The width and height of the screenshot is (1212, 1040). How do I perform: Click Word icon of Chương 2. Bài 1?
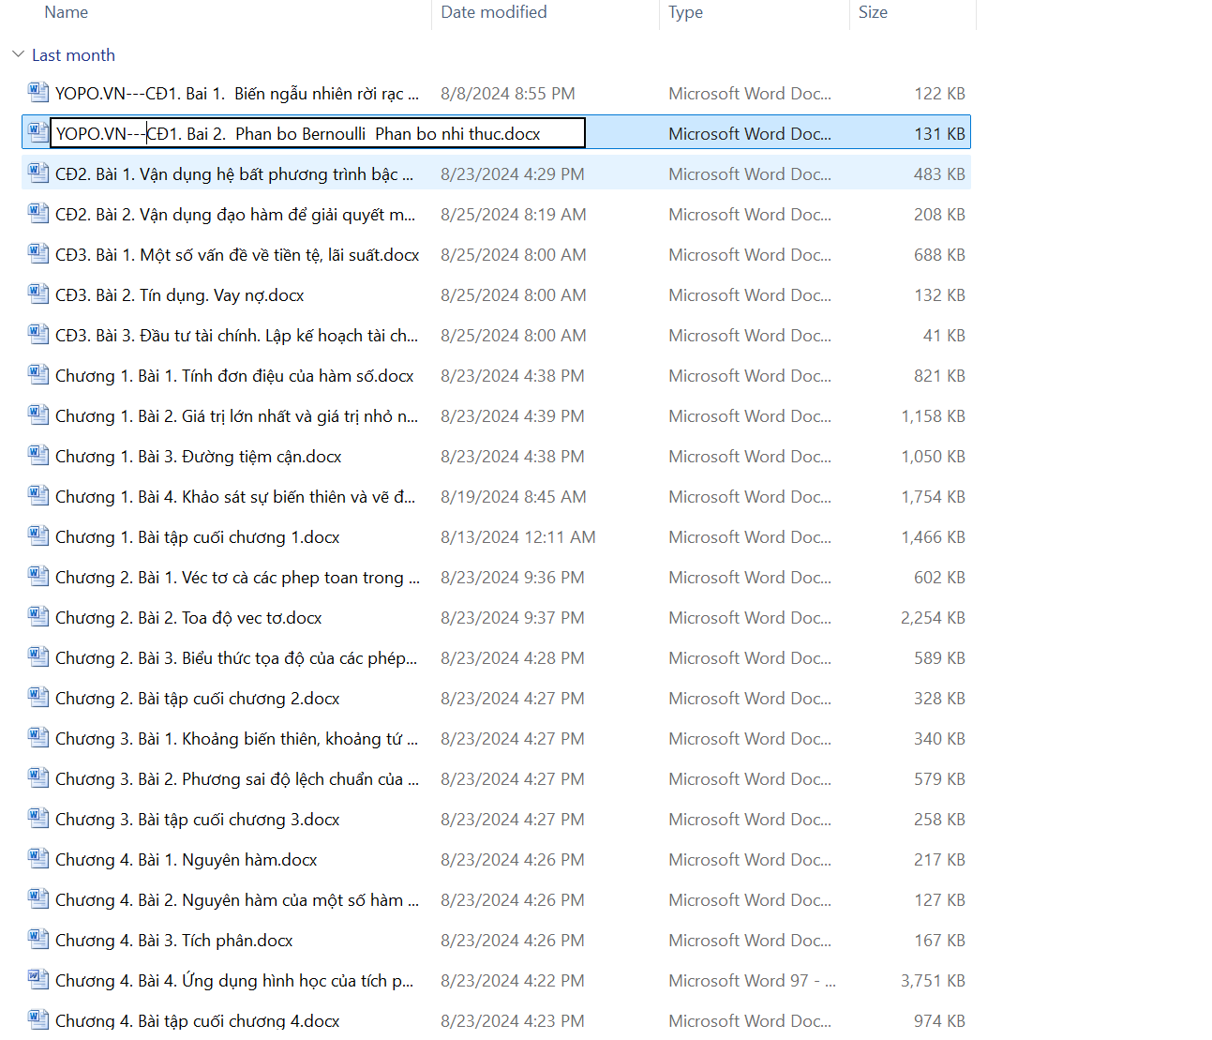pyautogui.click(x=38, y=576)
